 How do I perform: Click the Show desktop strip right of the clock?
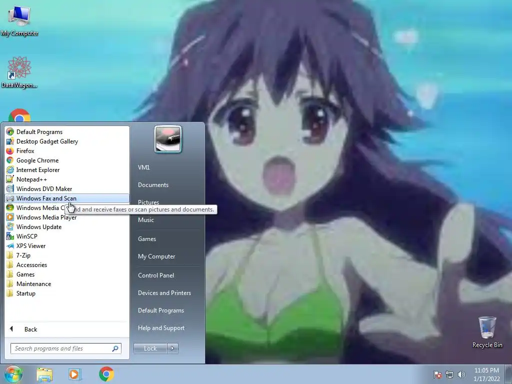(x=508, y=374)
